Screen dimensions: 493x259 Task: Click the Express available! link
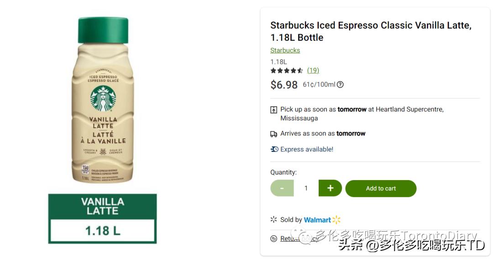pos(306,149)
